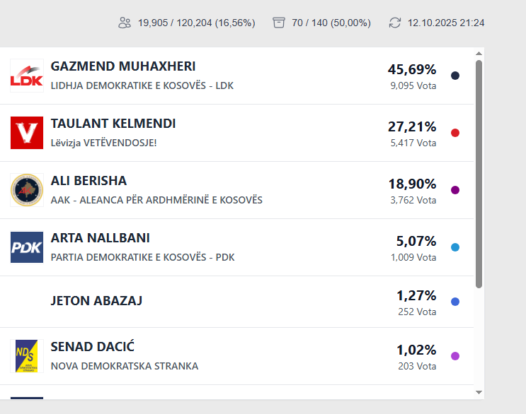Open the Arta Nallbani candidate name

[x=101, y=238]
